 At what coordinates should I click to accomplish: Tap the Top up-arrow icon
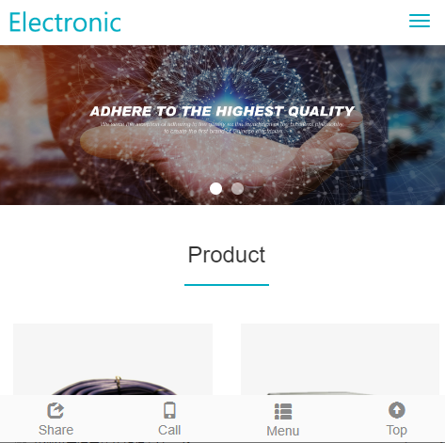tap(397, 410)
